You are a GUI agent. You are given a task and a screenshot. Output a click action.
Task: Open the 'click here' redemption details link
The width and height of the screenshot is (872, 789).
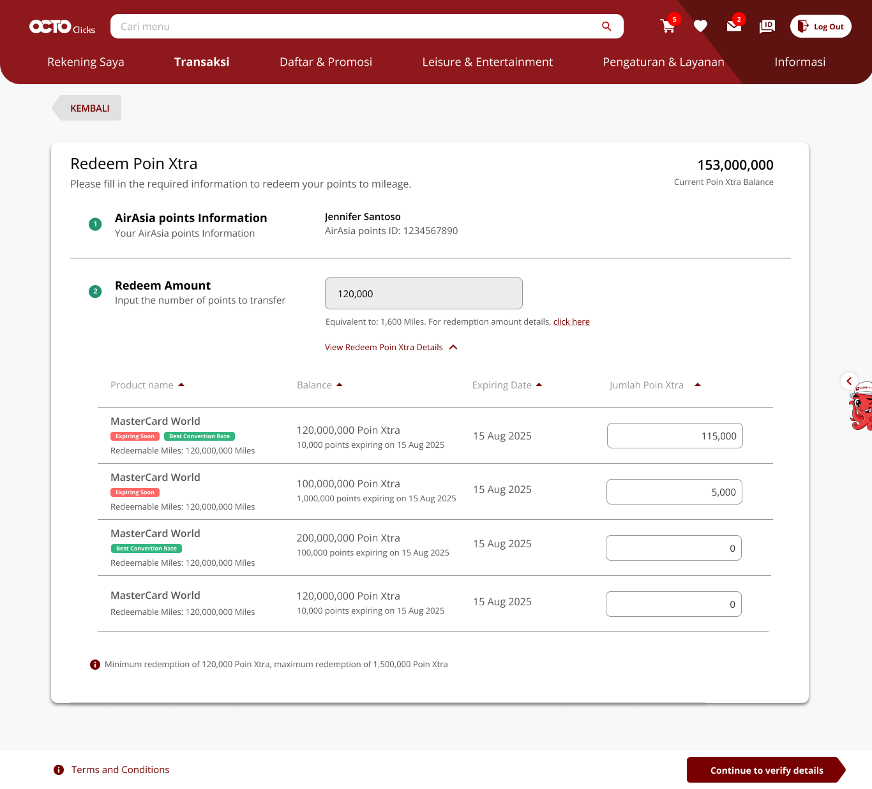[x=571, y=322]
